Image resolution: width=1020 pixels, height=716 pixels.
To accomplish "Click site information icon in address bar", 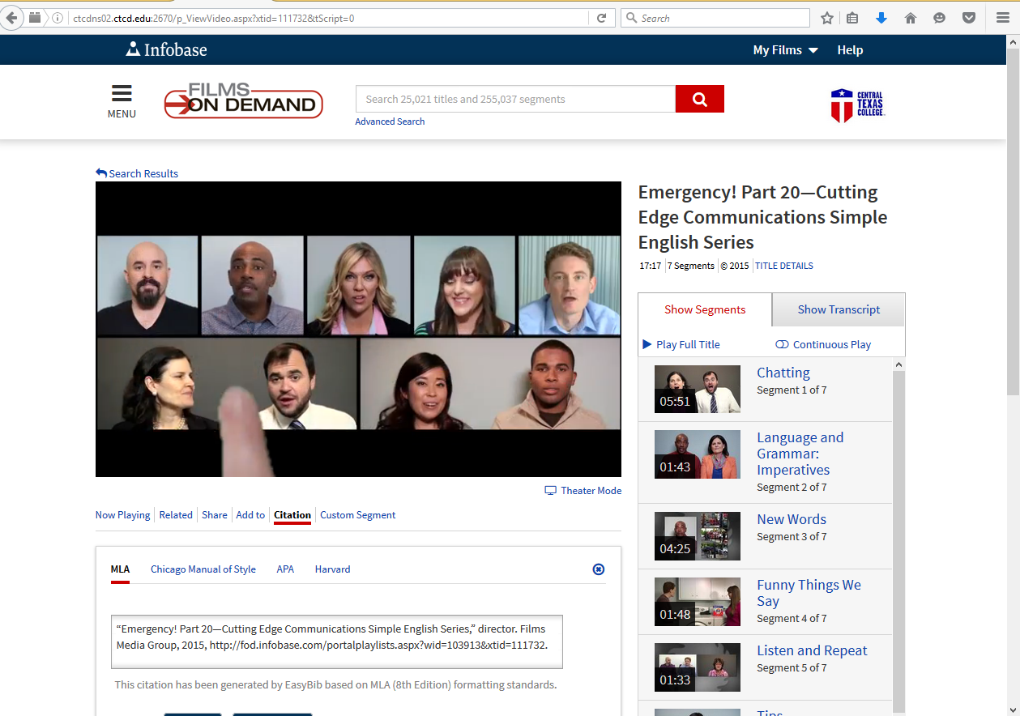I will pyautogui.click(x=58, y=18).
